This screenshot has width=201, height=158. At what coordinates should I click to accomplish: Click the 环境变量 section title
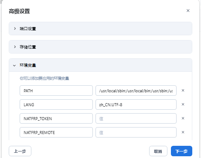(28, 65)
